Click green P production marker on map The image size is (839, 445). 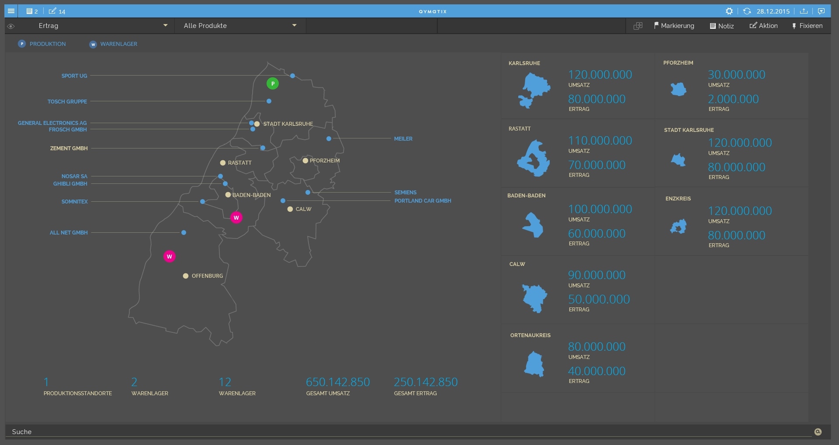click(273, 83)
